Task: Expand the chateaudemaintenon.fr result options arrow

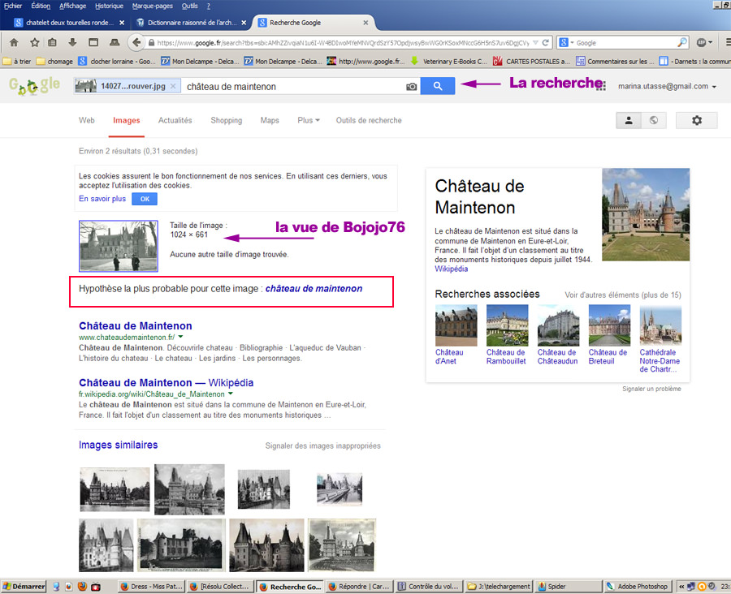Action: [x=180, y=337]
